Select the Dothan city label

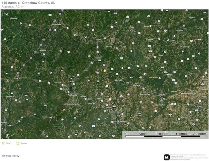(x=198, y=106)
